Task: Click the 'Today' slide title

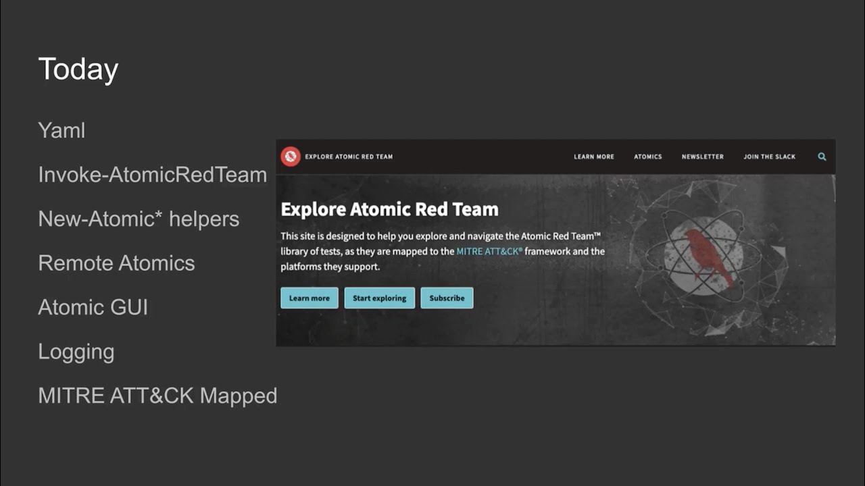Action: [x=78, y=70]
